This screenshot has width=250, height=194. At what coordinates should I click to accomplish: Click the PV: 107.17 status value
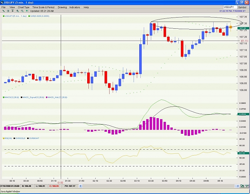[x=70, y=186]
